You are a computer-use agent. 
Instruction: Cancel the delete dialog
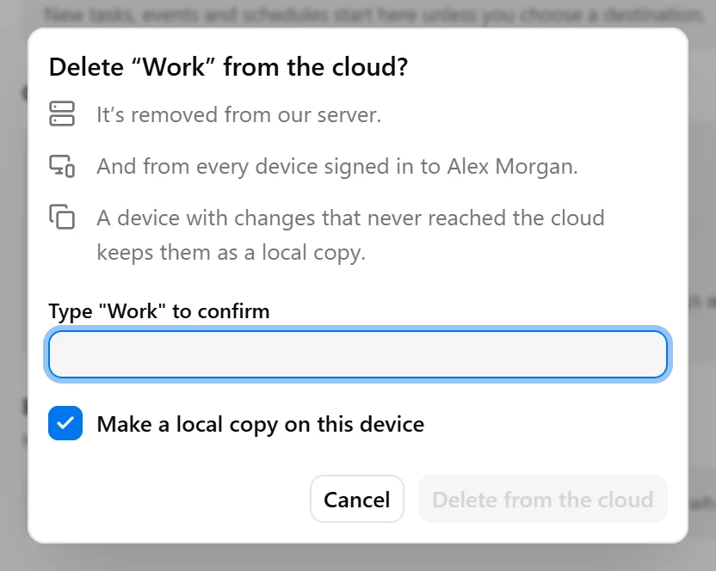(357, 499)
